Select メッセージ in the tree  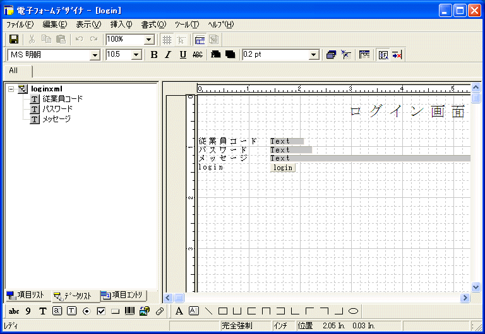point(57,119)
